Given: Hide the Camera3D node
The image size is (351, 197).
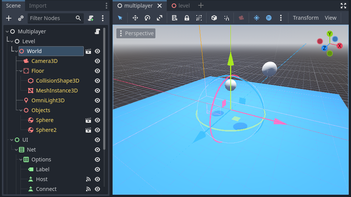Looking at the screenshot, I should tap(97, 61).
